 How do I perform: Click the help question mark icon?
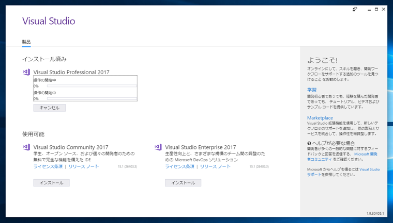[x=309, y=143]
